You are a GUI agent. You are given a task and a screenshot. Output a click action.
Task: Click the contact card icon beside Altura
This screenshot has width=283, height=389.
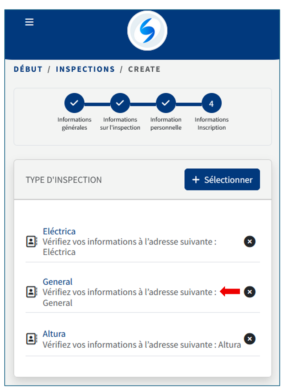32,338
